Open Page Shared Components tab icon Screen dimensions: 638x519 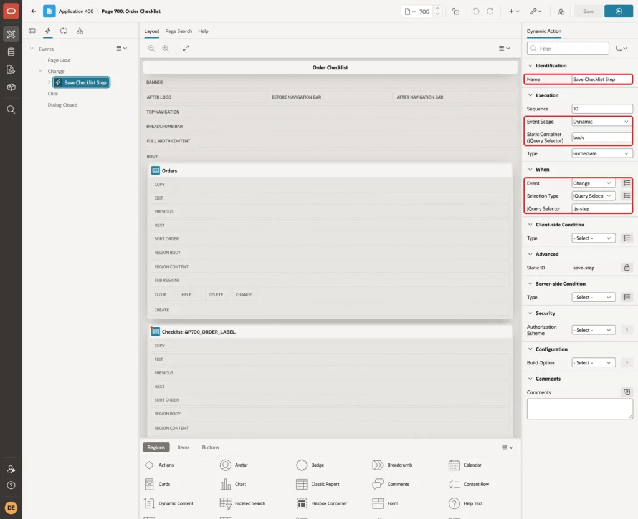[80, 31]
